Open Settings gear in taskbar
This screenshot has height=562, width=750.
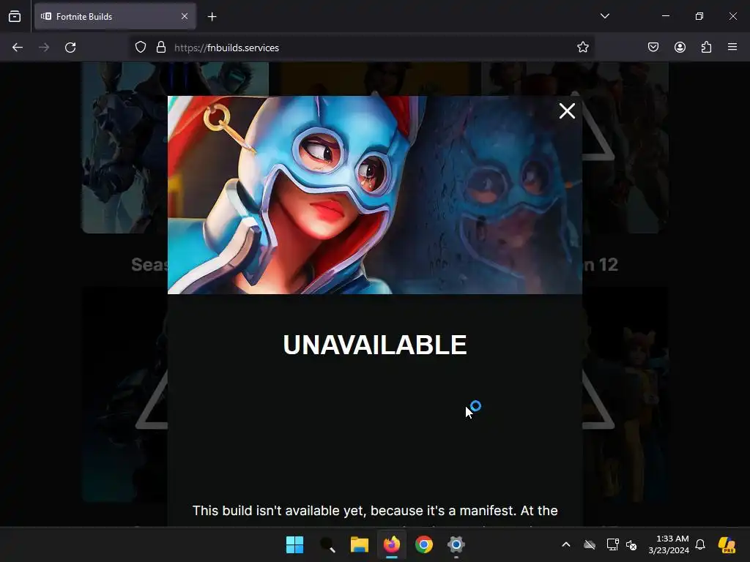(x=456, y=544)
